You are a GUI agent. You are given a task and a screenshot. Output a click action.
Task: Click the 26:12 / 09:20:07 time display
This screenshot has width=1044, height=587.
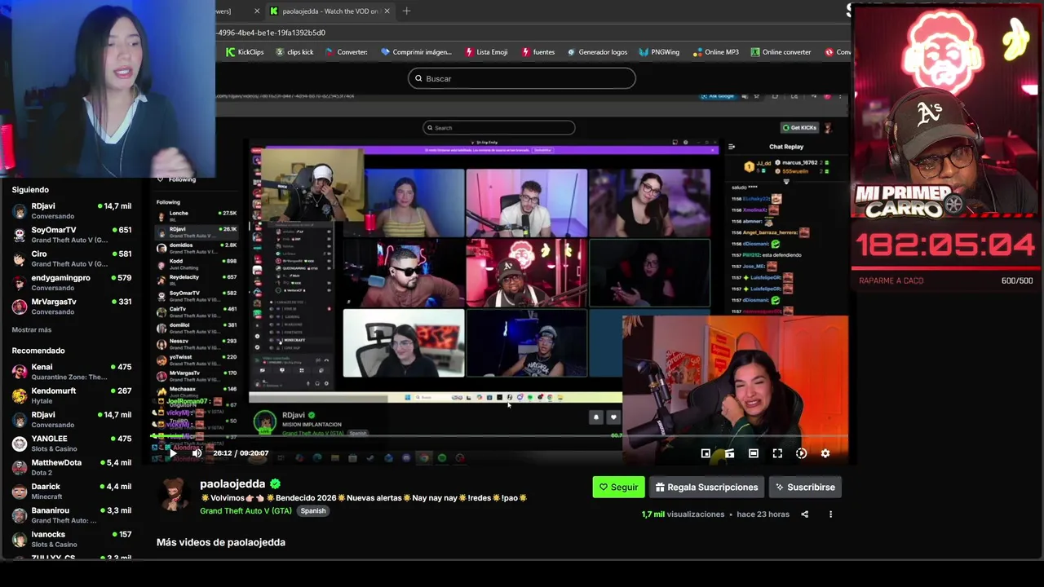241,453
